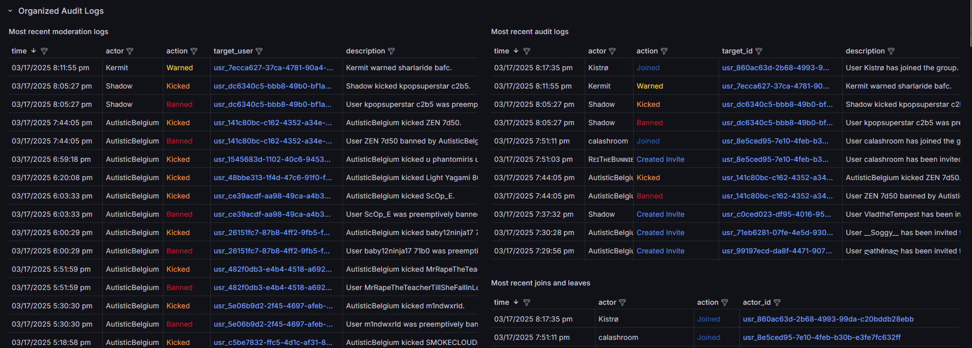Filter audit logs by actor column

pyautogui.click(x=612, y=51)
